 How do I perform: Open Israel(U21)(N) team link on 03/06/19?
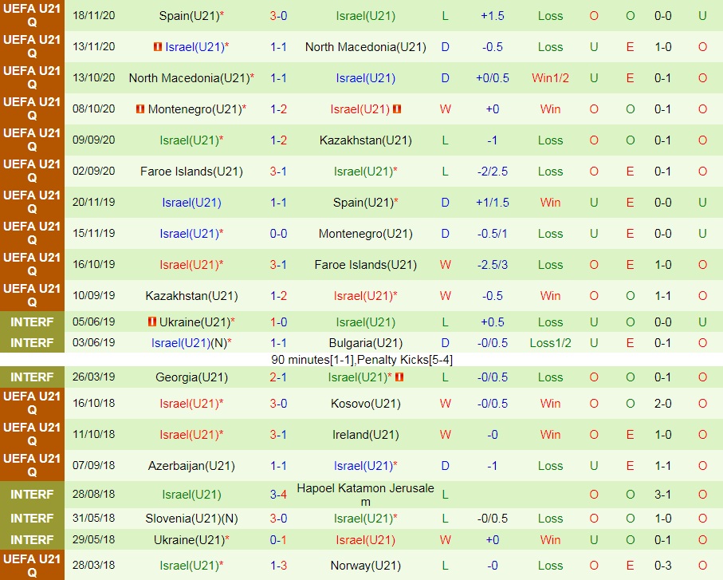tap(189, 343)
